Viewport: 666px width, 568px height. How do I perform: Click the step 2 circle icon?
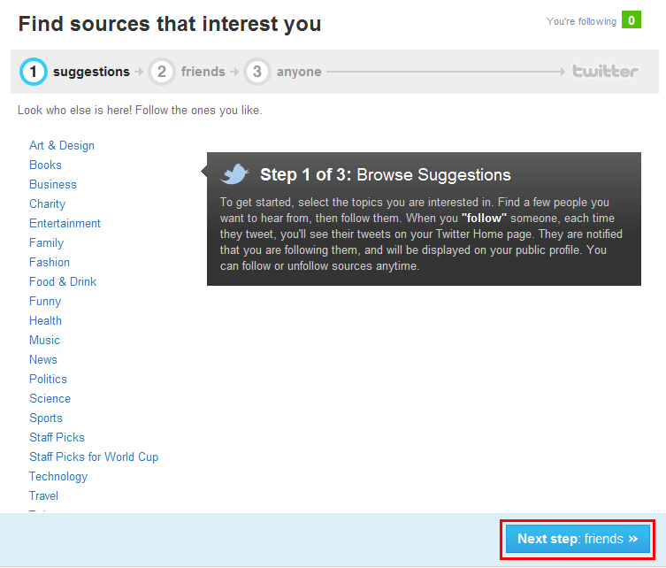(x=161, y=72)
